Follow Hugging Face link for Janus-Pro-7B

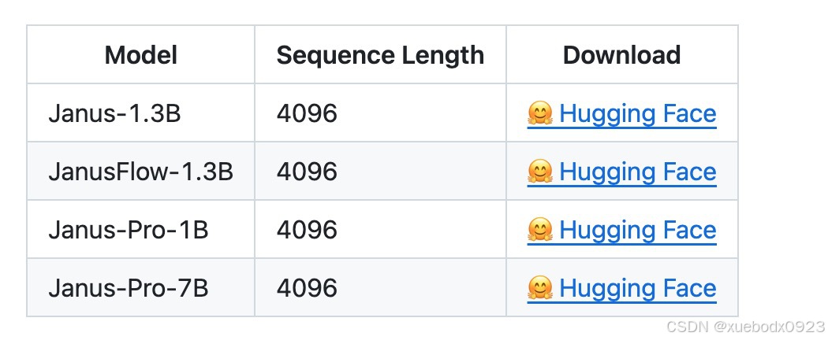click(x=637, y=288)
